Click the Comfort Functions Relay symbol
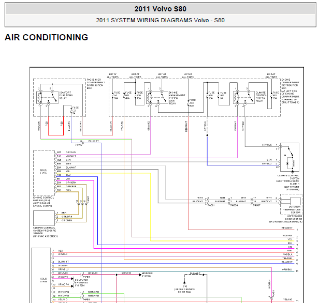Screen dimensions: 319x303 (x=47, y=98)
